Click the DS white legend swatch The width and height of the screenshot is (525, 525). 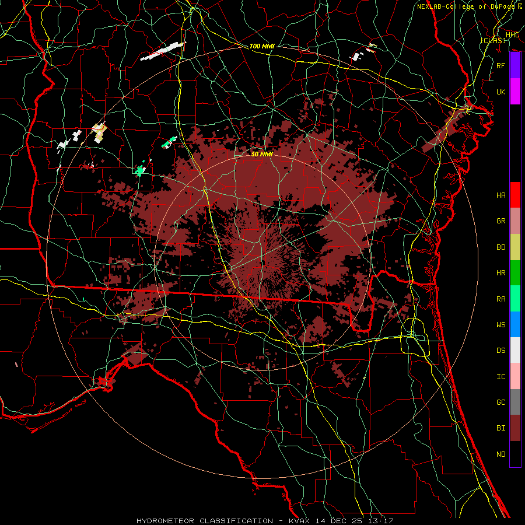(515, 350)
